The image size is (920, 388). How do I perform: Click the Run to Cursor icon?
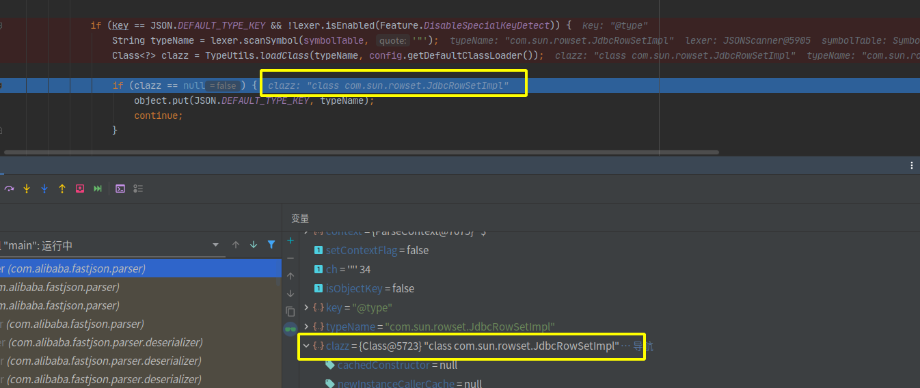(98, 189)
